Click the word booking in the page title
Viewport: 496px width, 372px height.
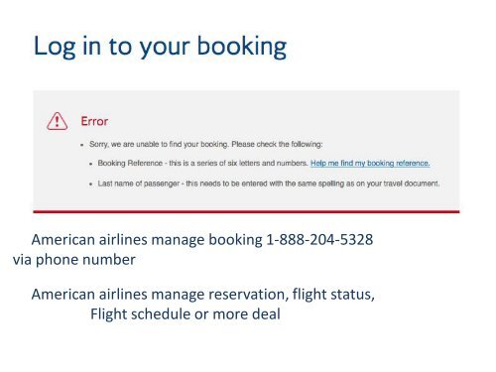point(242,47)
